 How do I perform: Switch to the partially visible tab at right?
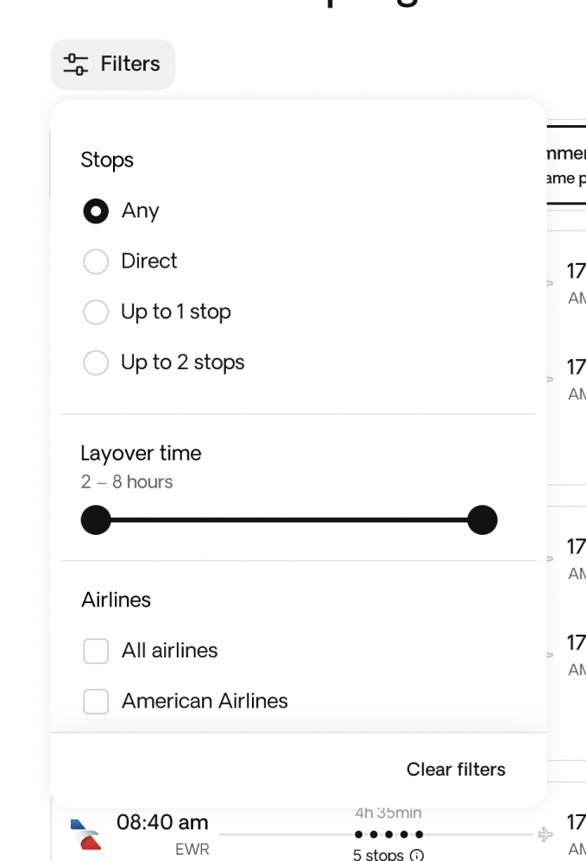point(565,164)
